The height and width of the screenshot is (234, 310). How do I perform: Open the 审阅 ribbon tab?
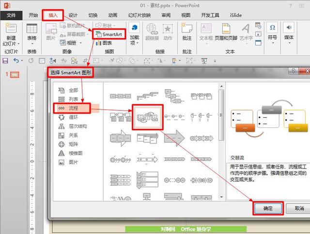166,15
